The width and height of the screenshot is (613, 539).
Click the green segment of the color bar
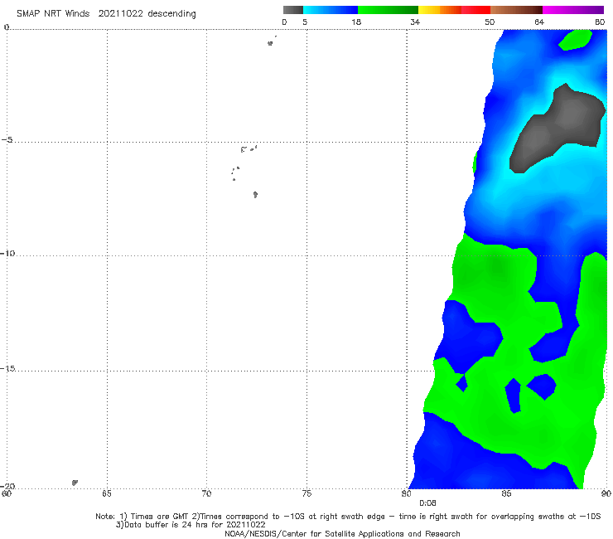[x=388, y=10]
